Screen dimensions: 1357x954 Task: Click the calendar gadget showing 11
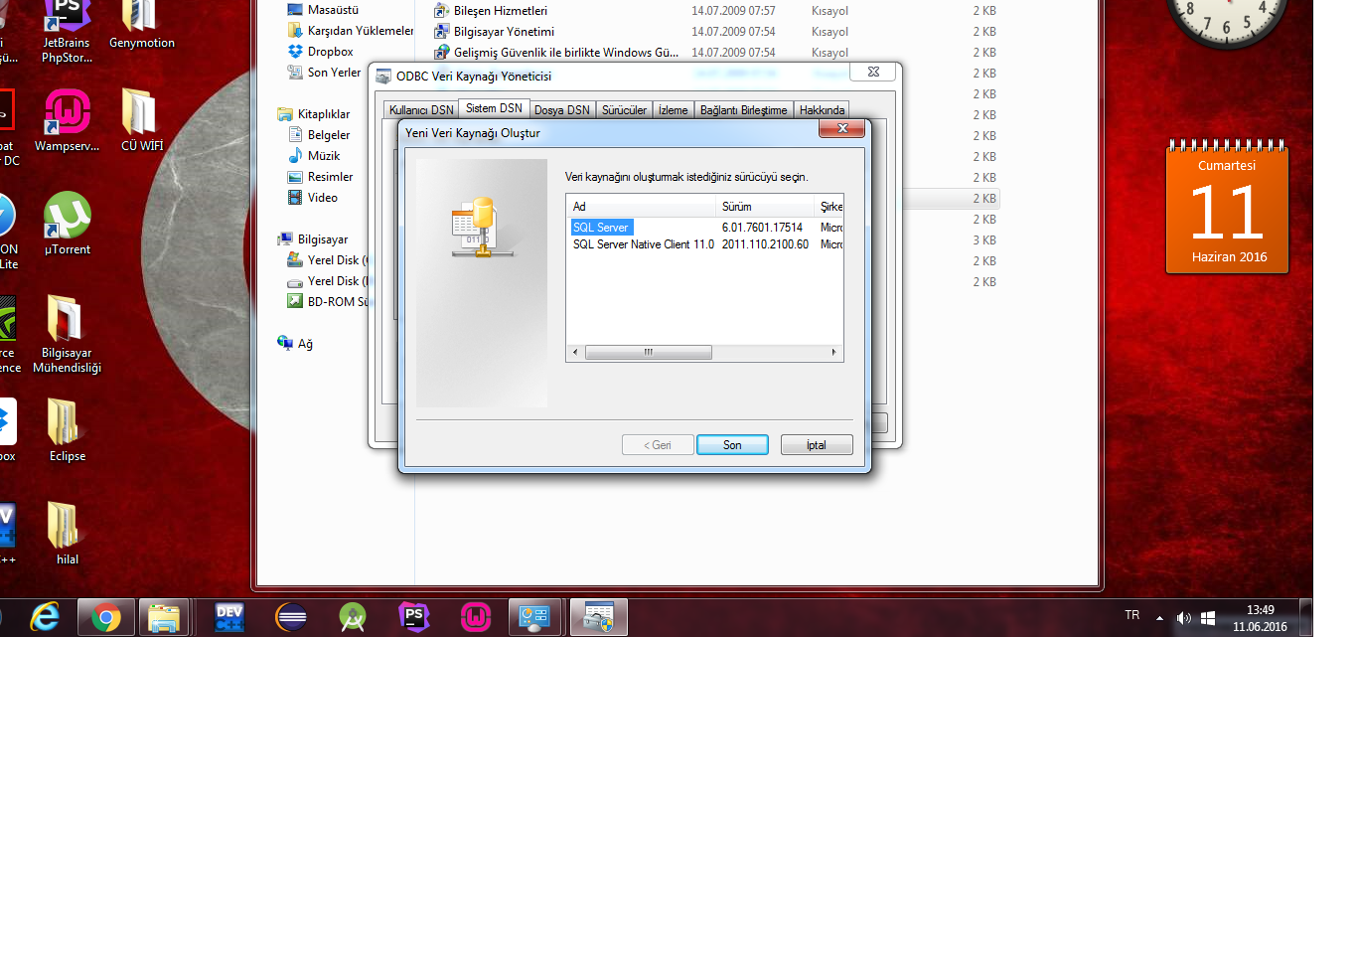[1227, 208]
